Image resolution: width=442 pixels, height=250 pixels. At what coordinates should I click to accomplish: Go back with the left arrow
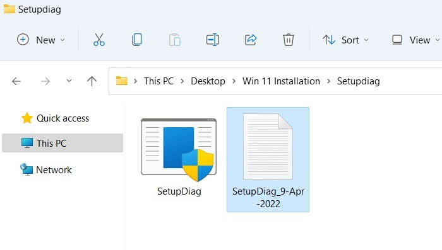coord(16,81)
